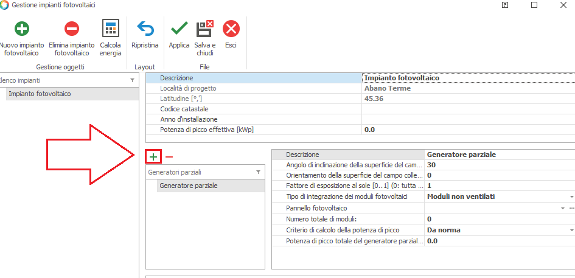Open Criterio di calcolo potenza dropdown
The width and height of the screenshot is (575, 278).
[x=571, y=231]
